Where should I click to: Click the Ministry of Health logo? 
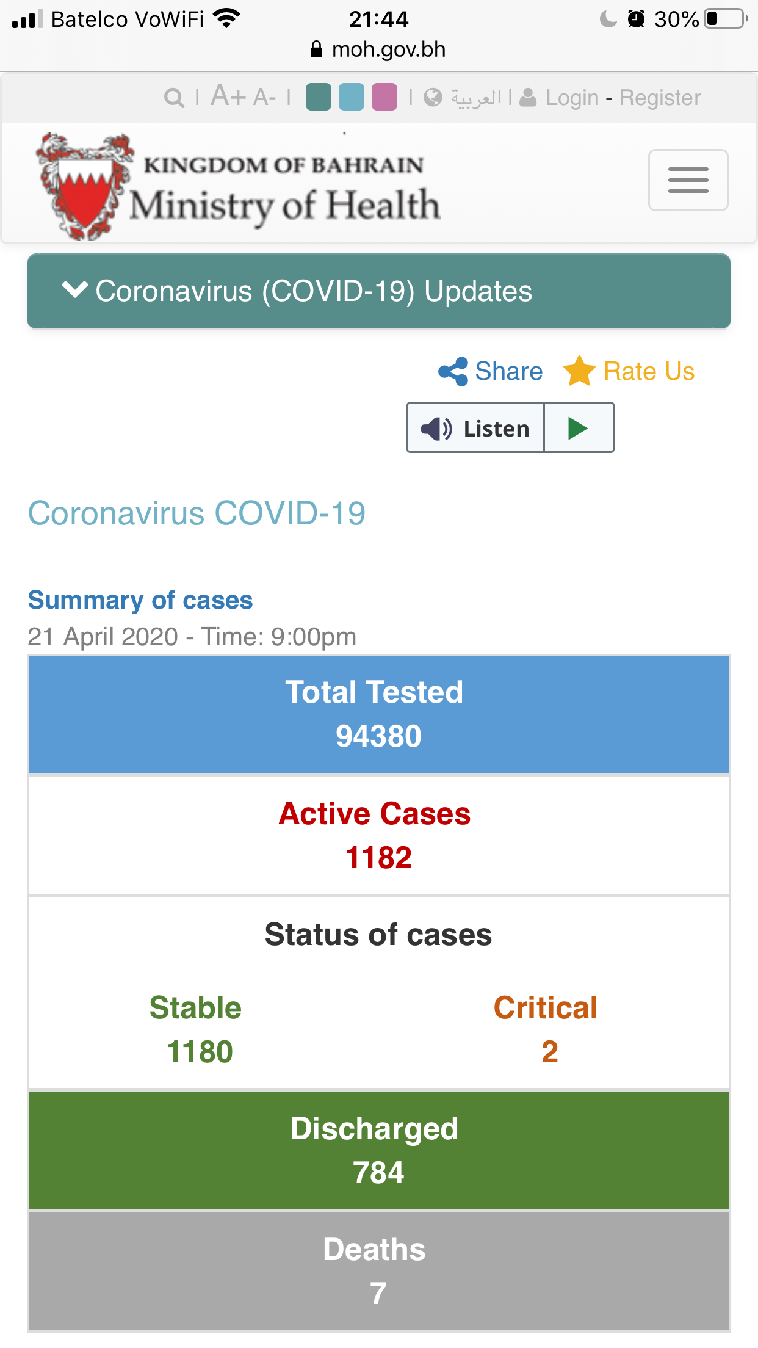tap(238, 187)
